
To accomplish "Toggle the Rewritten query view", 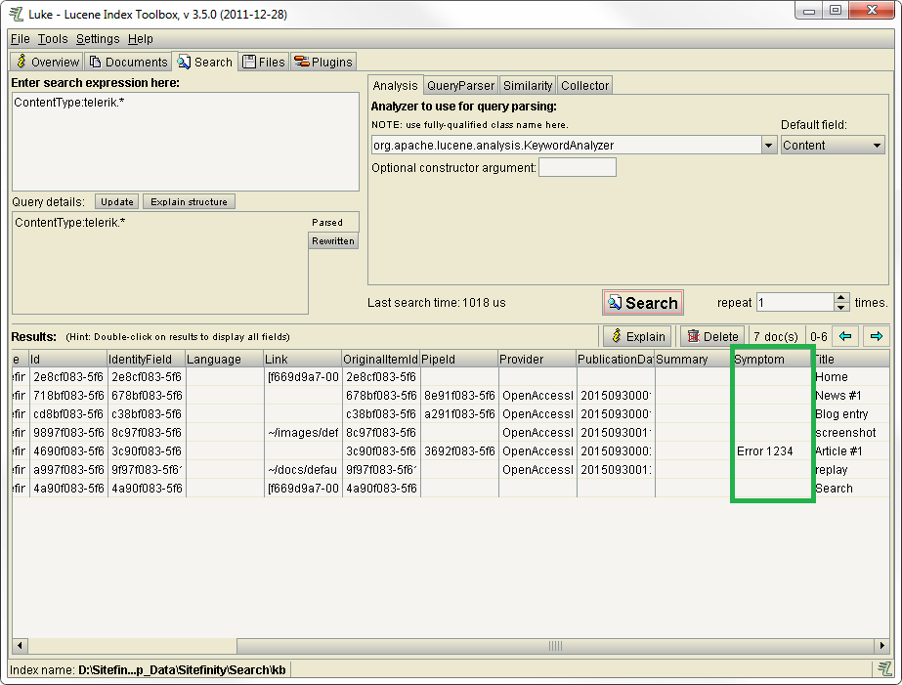I will 333,241.
